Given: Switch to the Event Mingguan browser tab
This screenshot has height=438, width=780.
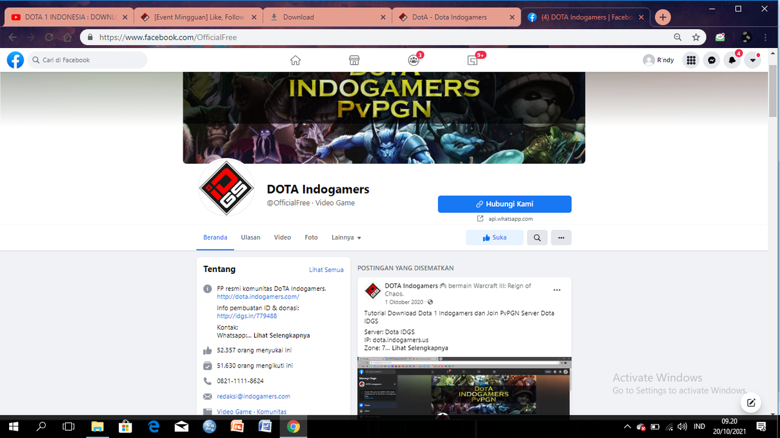Looking at the screenshot, I should click(199, 17).
